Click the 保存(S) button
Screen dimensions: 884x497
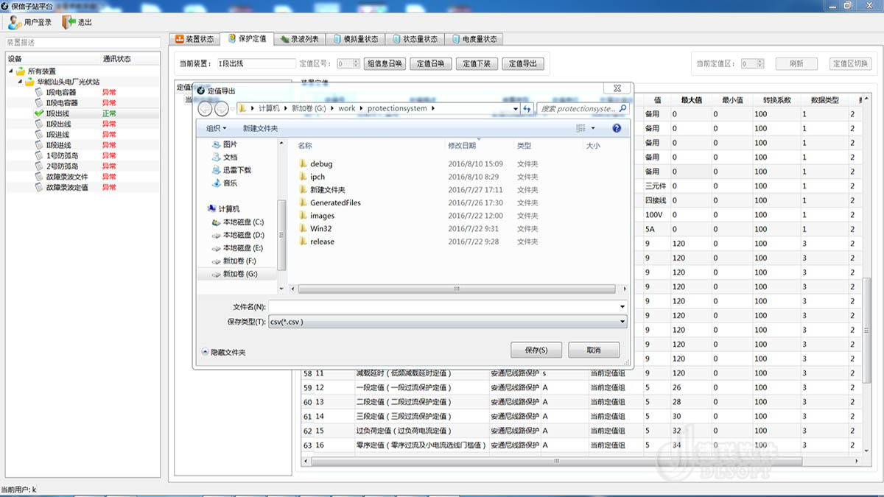click(x=536, y=350)
